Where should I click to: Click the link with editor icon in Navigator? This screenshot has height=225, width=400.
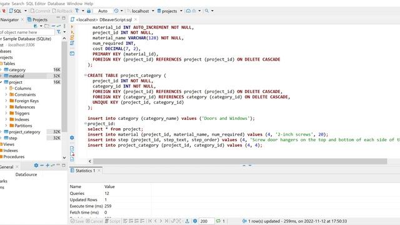tap(59, 26)
